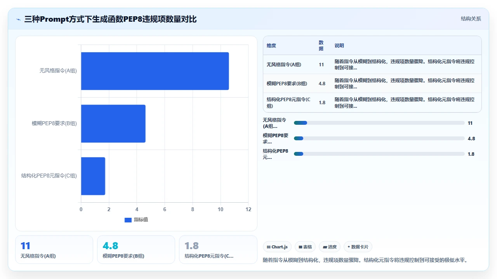This screenshot has width=497, height=279.
Task: Click the 维度 column header
Action: click(x=271, y=45)
